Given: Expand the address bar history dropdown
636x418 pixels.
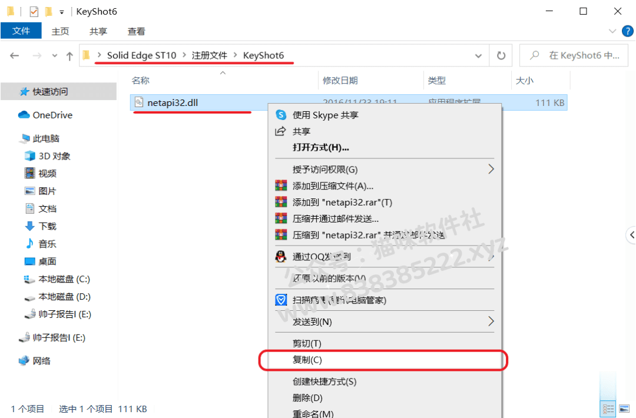Looking at the screenshot, I should coord(479,56).
